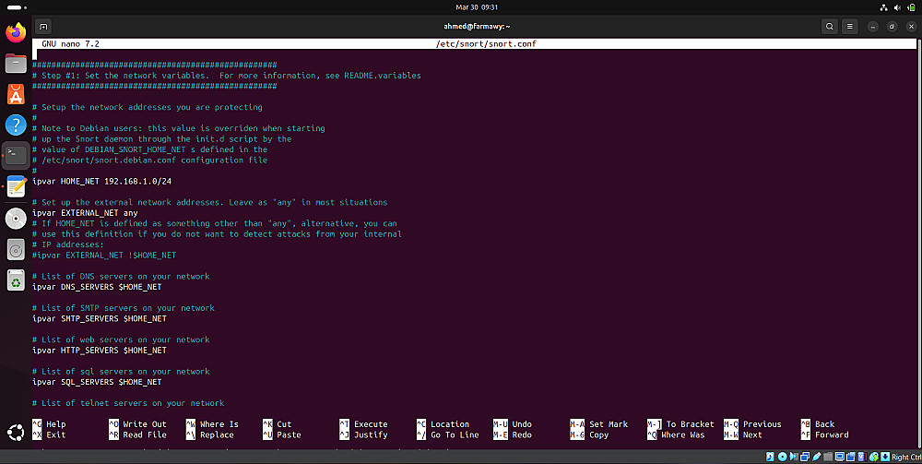The image size is (922, 464).
Task: Click the /etc/snort/snort.conf filename in nano header
Action: coord(486,44)
